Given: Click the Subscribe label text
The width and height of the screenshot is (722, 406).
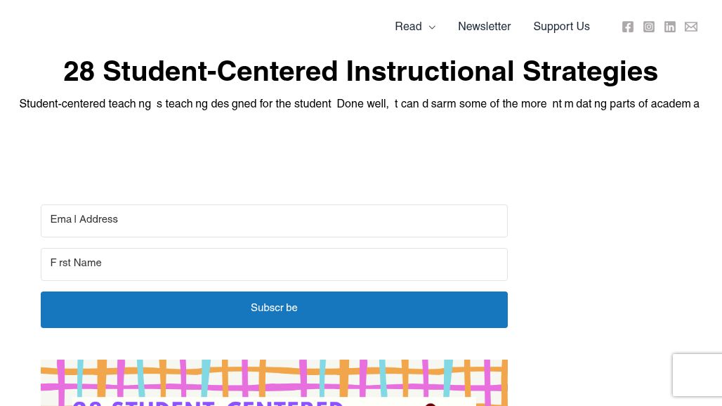Looking at the screenshot, I should coord(274,308).
